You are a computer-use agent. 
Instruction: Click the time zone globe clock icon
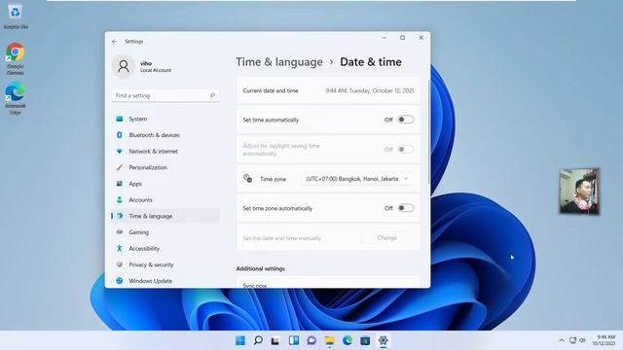[248, 178]
